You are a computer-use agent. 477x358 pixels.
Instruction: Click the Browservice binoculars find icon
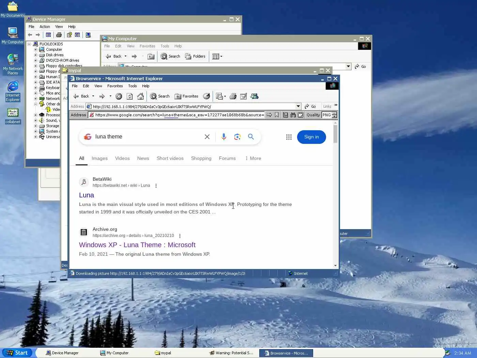click(x=293, y=115)
